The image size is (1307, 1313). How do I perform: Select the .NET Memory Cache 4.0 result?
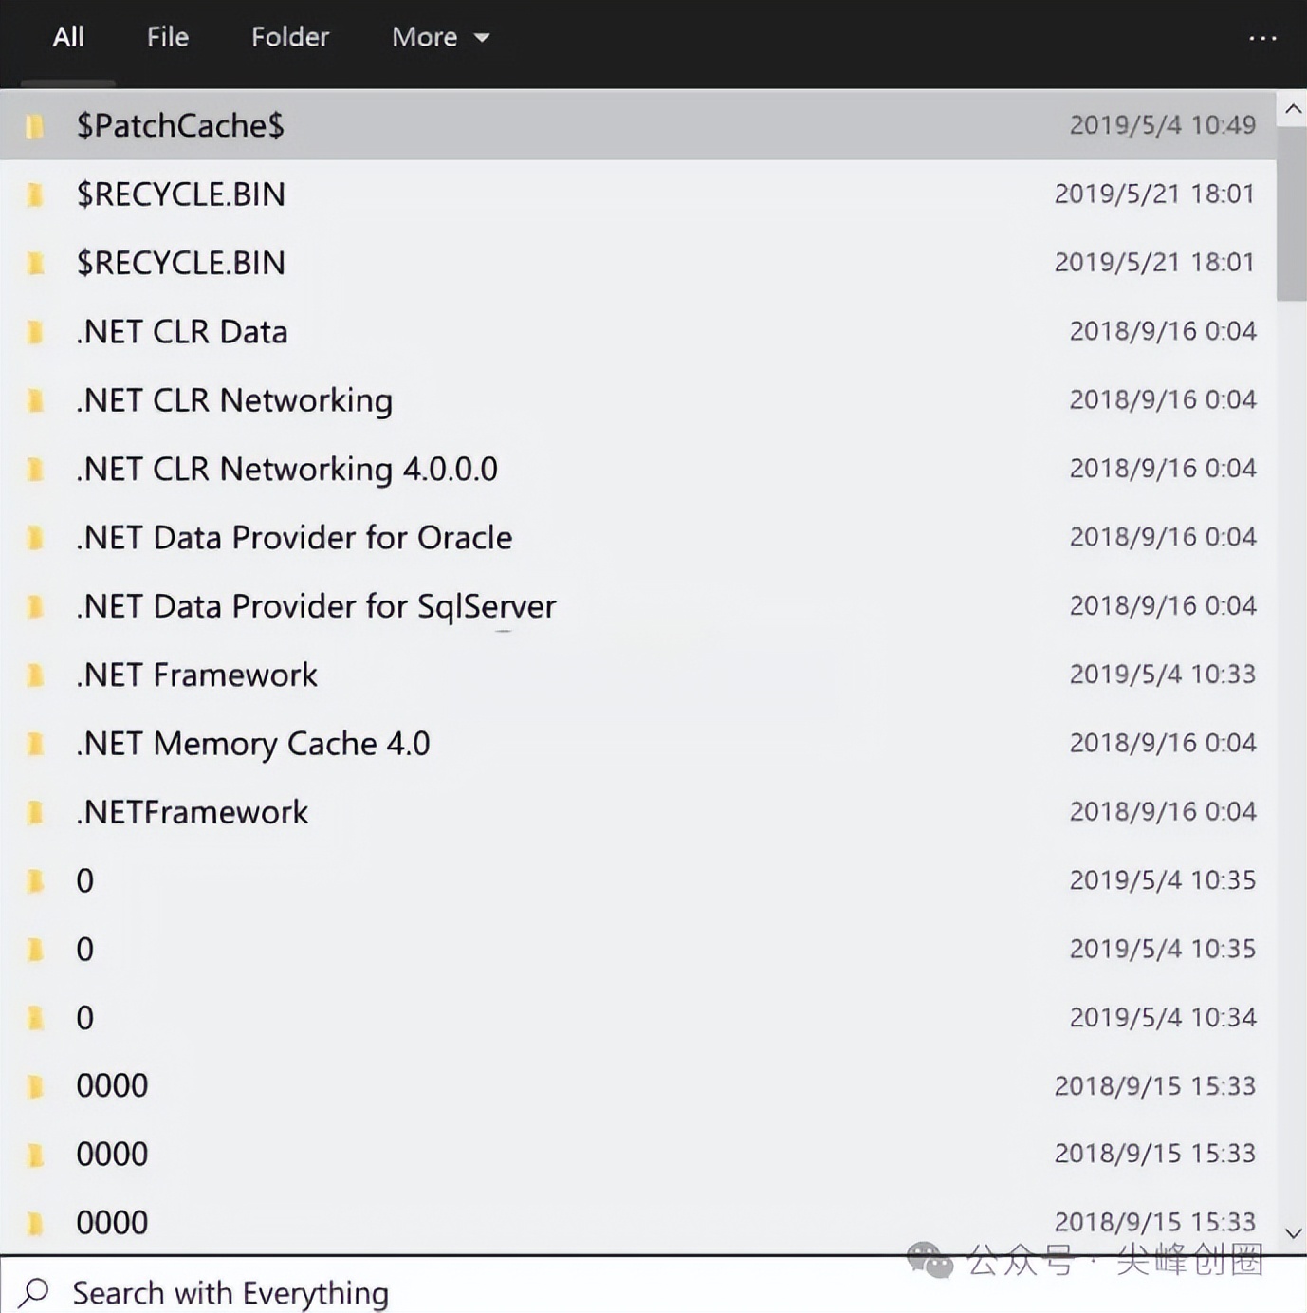click(638, 744)
